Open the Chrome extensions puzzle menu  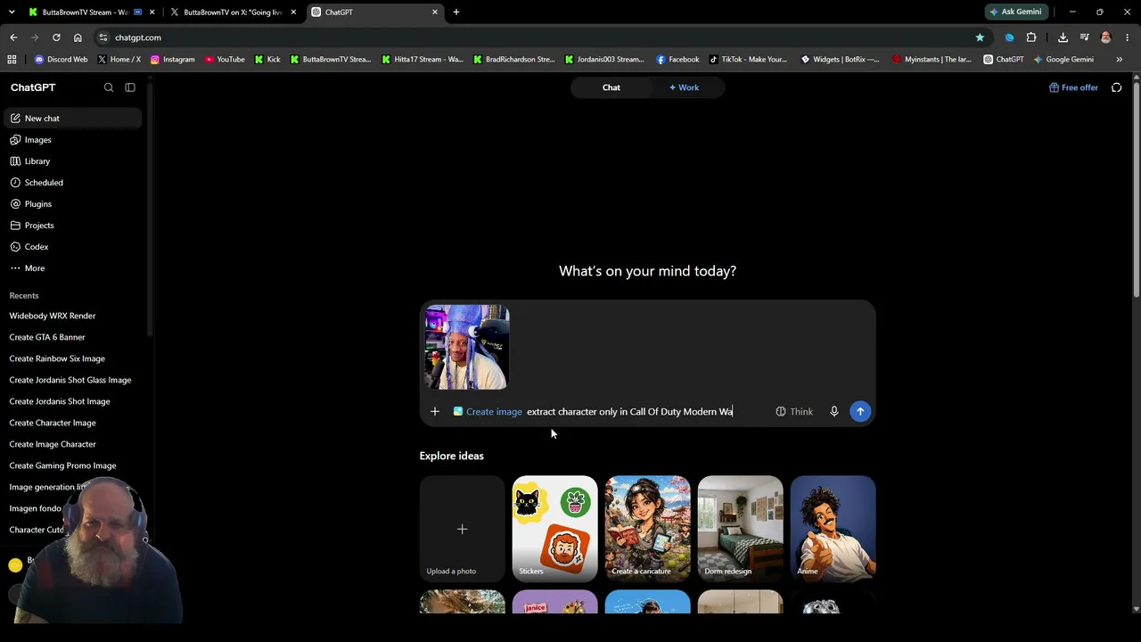(1031, 37)
